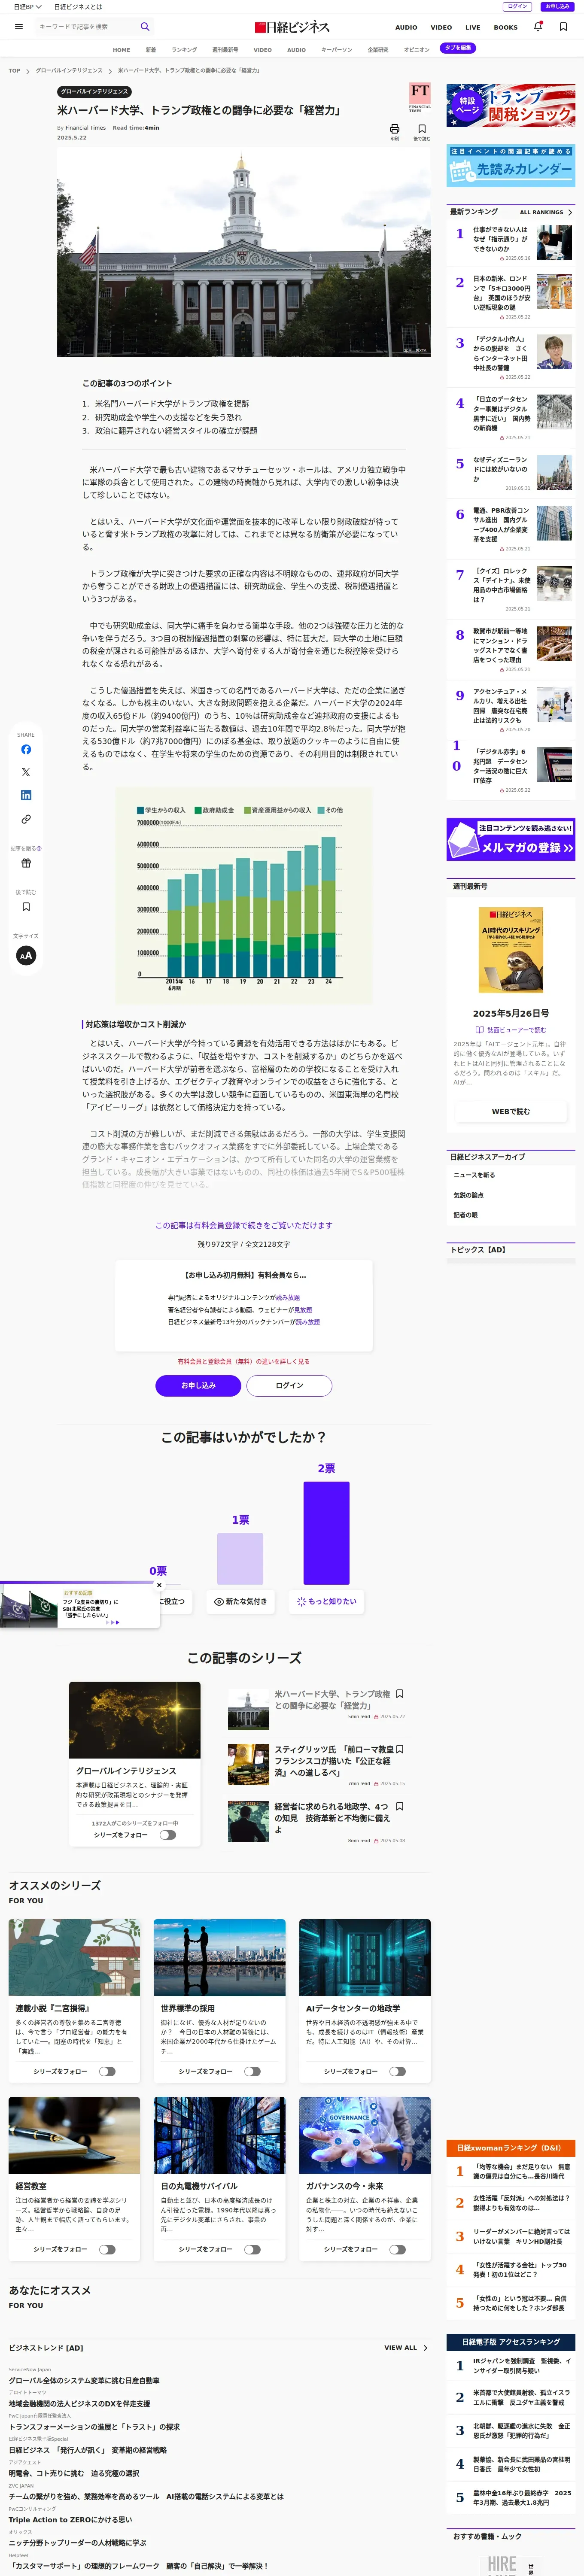Image resolution: width=584 pixels, height=2576 pixels.
Task: Select キーパーソン navigation tab
Action: click(x=336, y=49)
